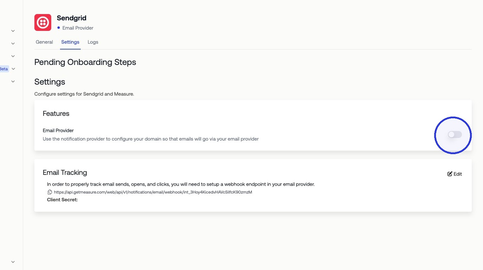Switch to the General tab
The image size is (483, 270).
pos(44,42)
